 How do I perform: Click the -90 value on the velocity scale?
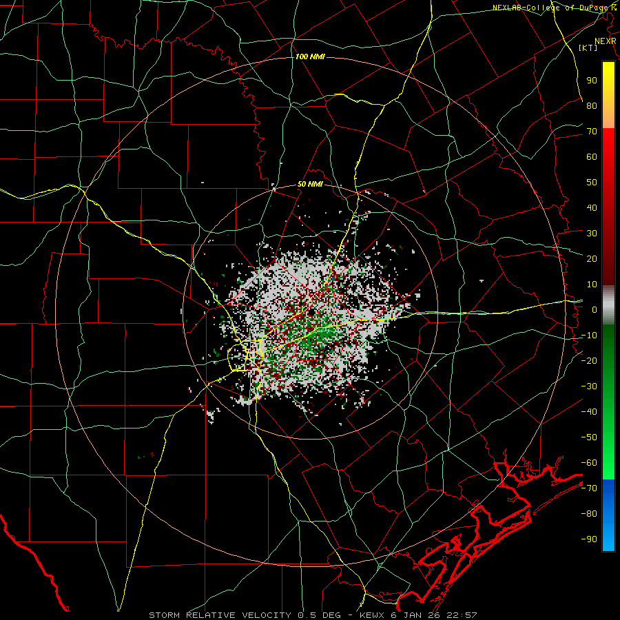589,539
